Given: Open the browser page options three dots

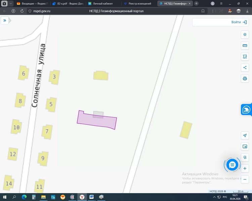Looking at the screenshot, I should pyautogui.click(x=213, y=11).
